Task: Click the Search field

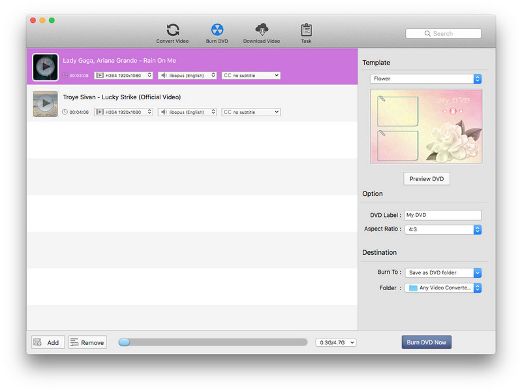Action: click(443, 33)
